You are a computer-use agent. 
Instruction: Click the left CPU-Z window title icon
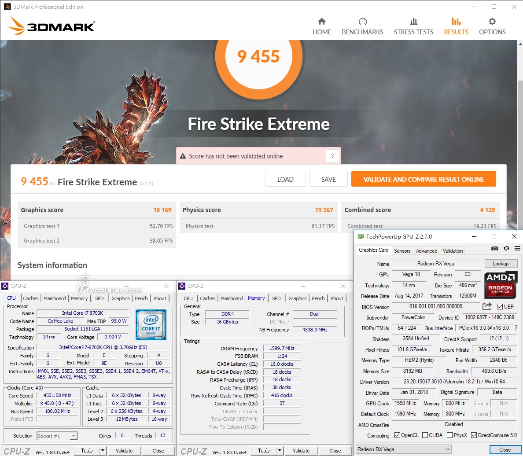(5, 286)
